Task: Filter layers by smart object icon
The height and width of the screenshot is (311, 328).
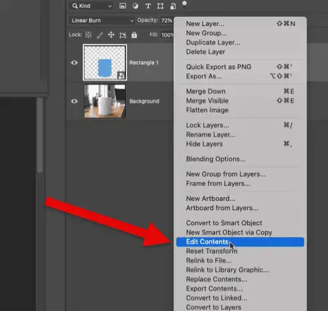Action: (x=173, y=6)
